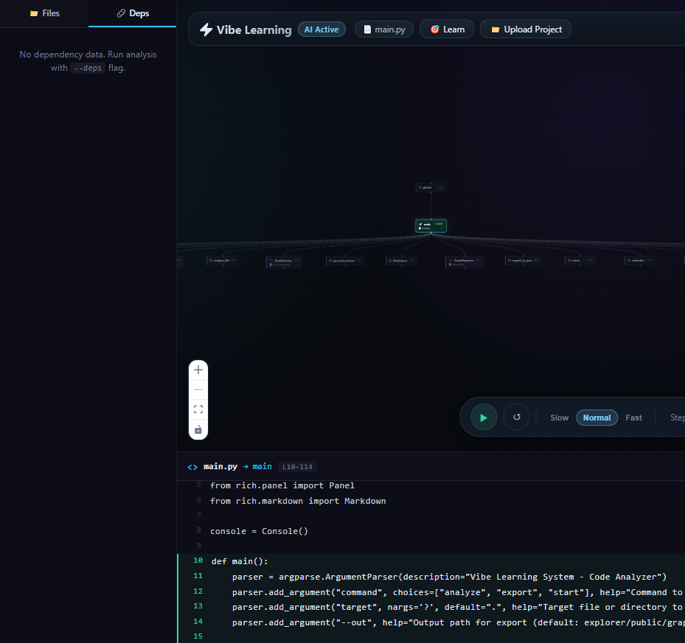Select the highlighted main node in graph
Viewport: 685px width, 643px height.
[x=431, y=225]
